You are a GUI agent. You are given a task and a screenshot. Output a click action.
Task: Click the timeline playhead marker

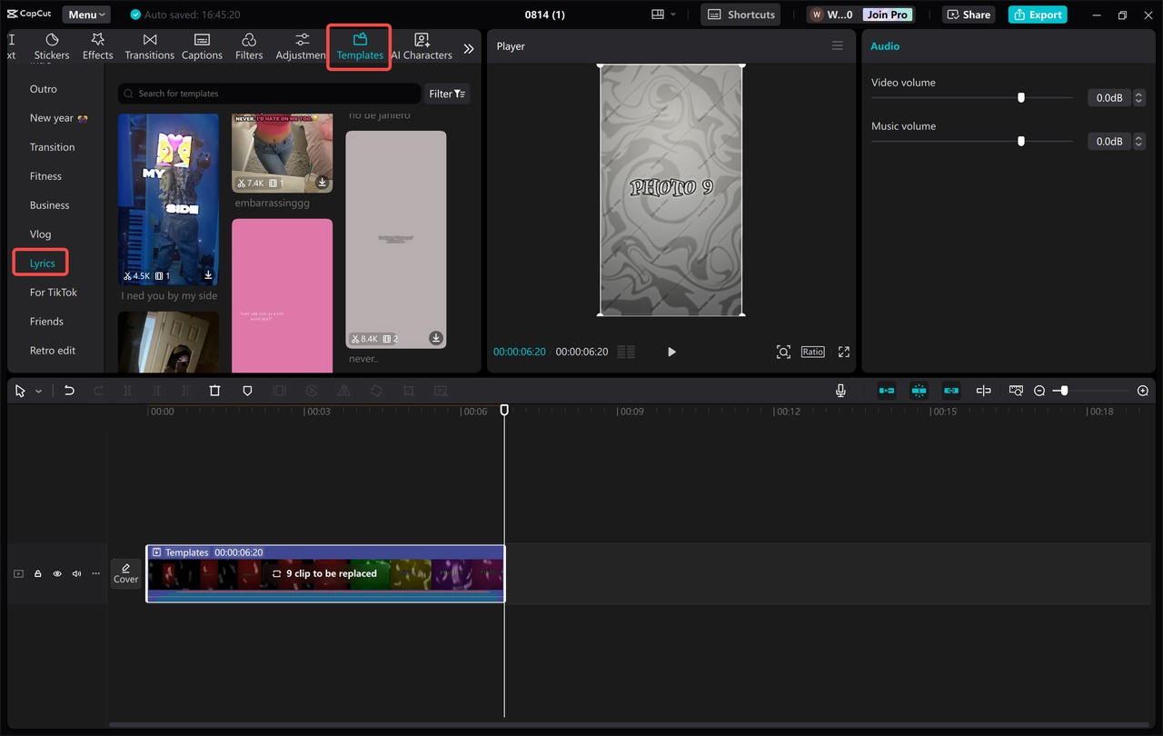click(x=504, y=411)
